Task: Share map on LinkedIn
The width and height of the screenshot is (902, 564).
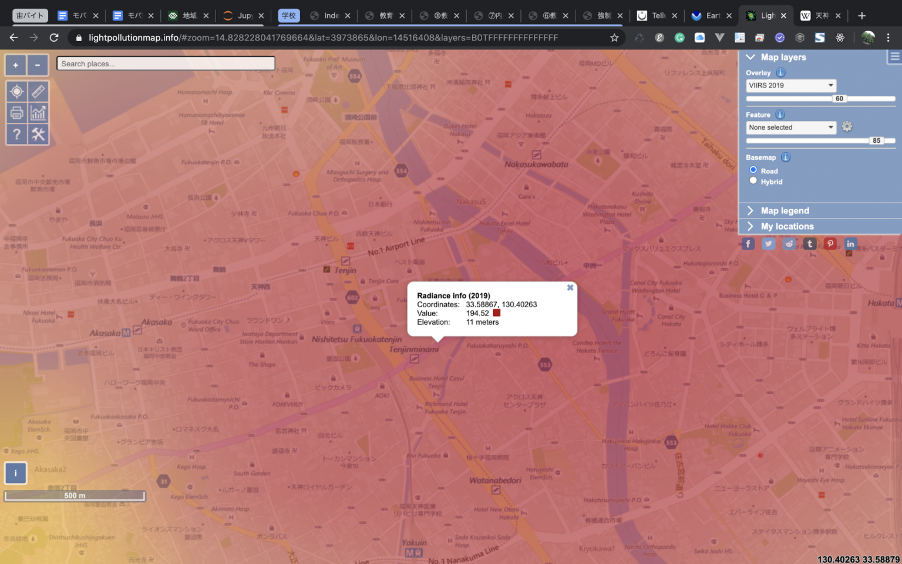Action: (850, 244)
